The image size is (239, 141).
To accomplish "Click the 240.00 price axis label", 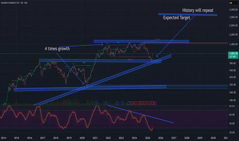I will coord(232,92).
